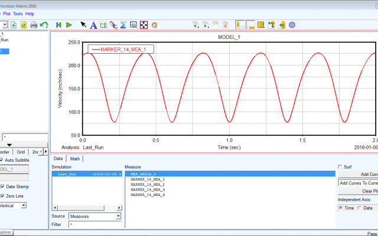This screenshot has width=378, height=236.
Task: Click the fit plot to view icon
Action: pyautogui.click(x=144, y=25)
